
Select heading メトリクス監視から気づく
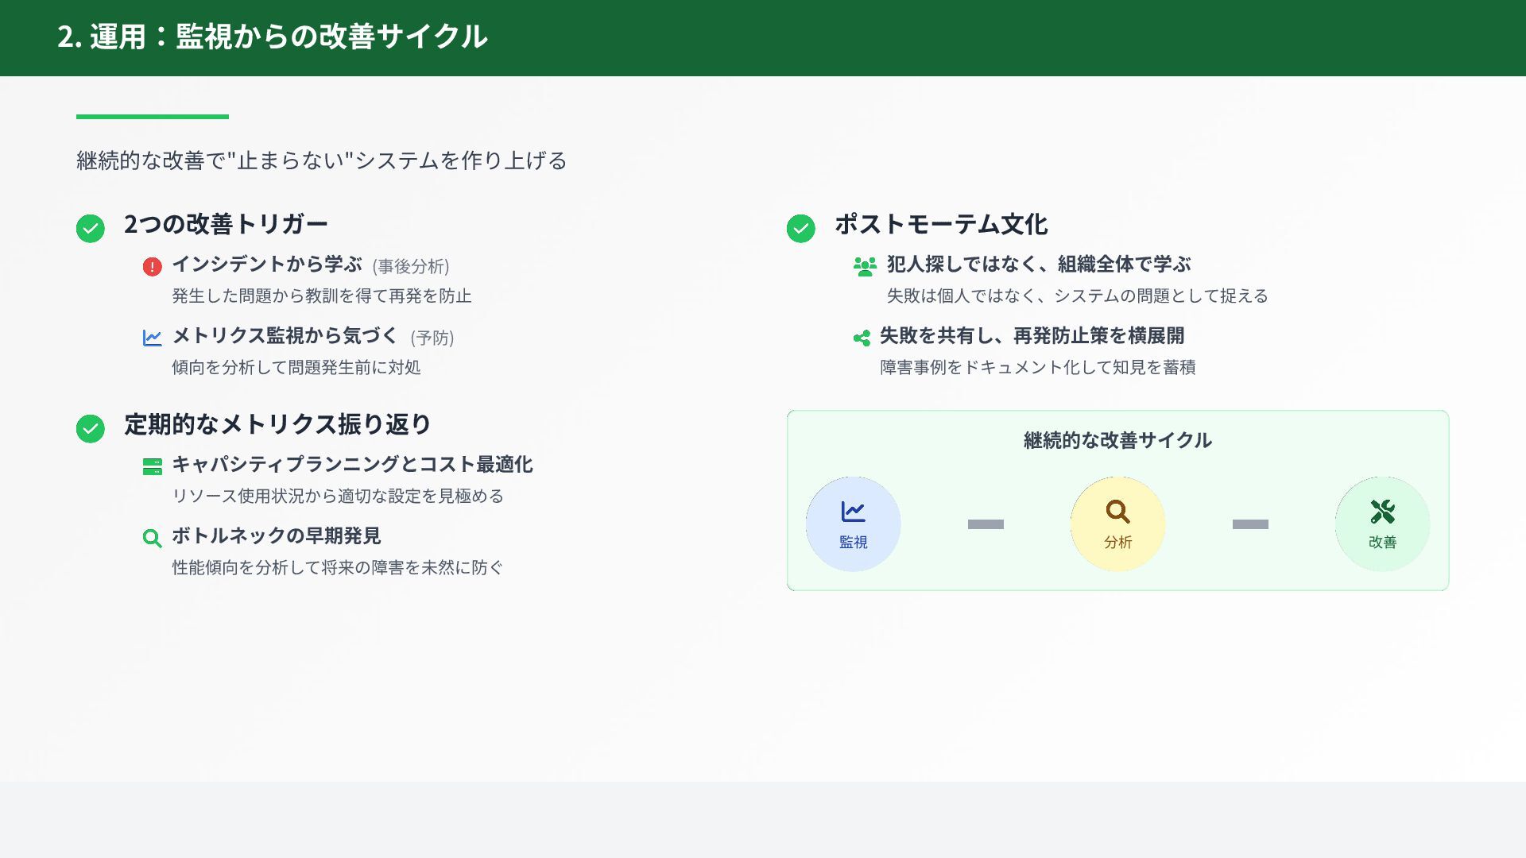point(285,336)
